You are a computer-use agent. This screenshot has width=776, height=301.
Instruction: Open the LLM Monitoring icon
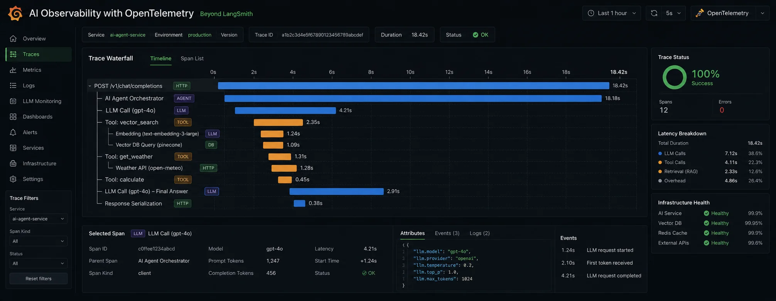pos(13,101)
